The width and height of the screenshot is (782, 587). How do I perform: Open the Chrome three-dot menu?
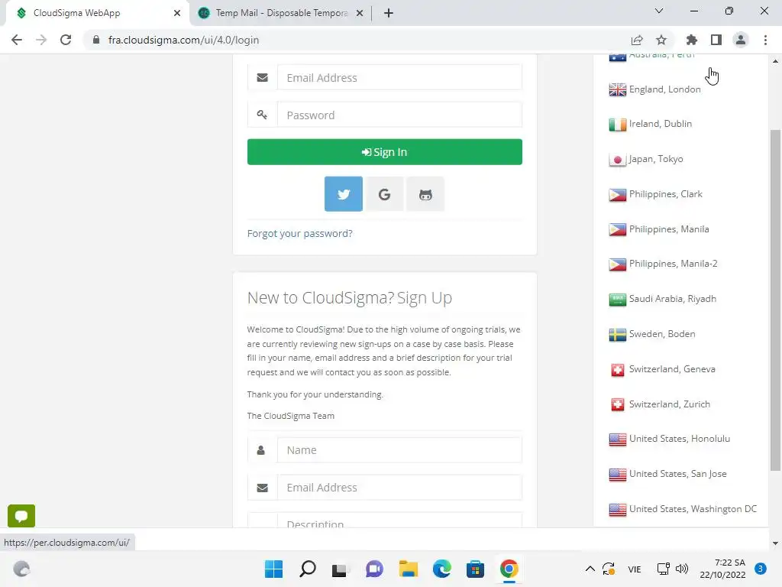(765, 40)
